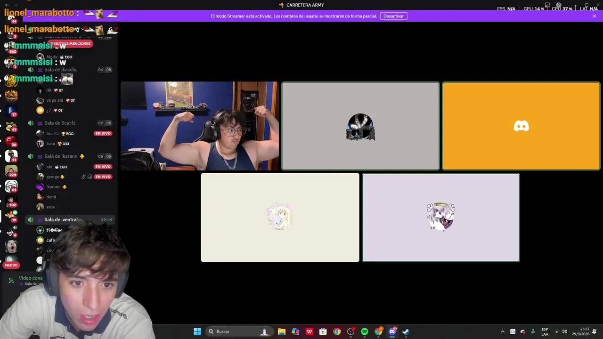Focus the gray tile with dark avatar
Image resolution: width=603 pixels, height=339 pixels.
pos(360,126)
